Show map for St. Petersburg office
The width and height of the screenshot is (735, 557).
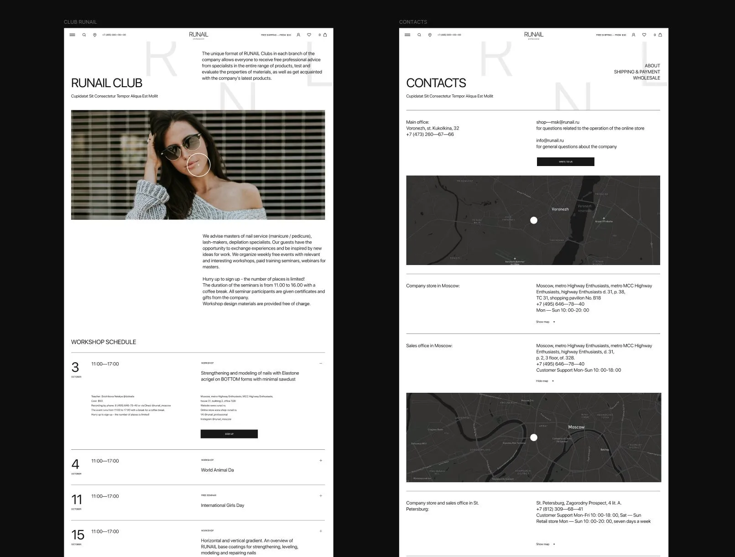546,544
